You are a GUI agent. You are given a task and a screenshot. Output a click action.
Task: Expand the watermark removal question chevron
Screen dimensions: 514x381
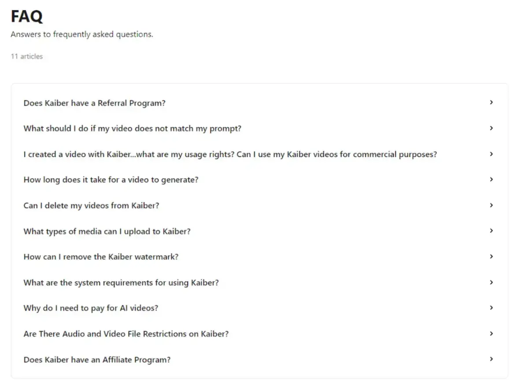[x=491, y=256]
